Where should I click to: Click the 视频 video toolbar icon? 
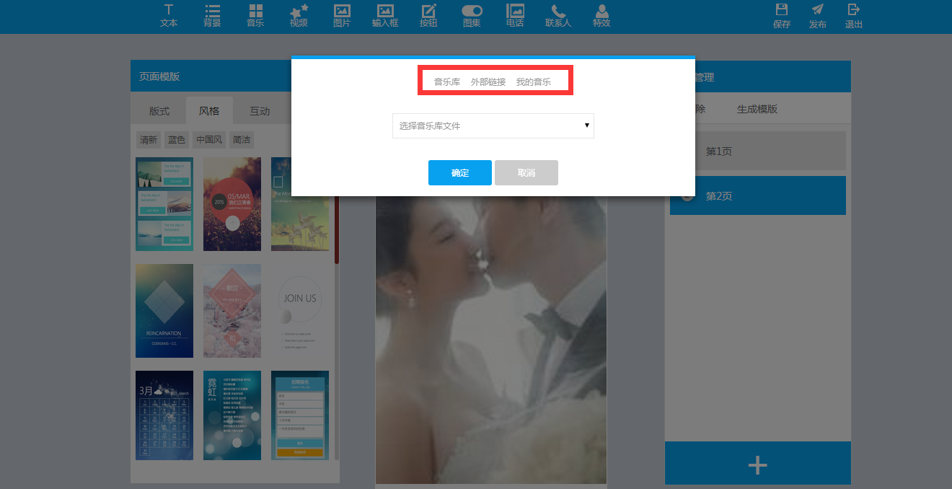pyautogui.click(x=299, y=15)
